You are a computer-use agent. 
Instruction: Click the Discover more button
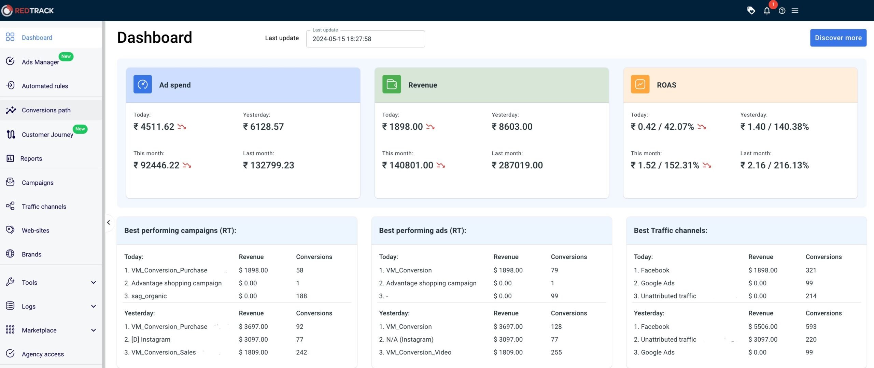pos(838,38)
